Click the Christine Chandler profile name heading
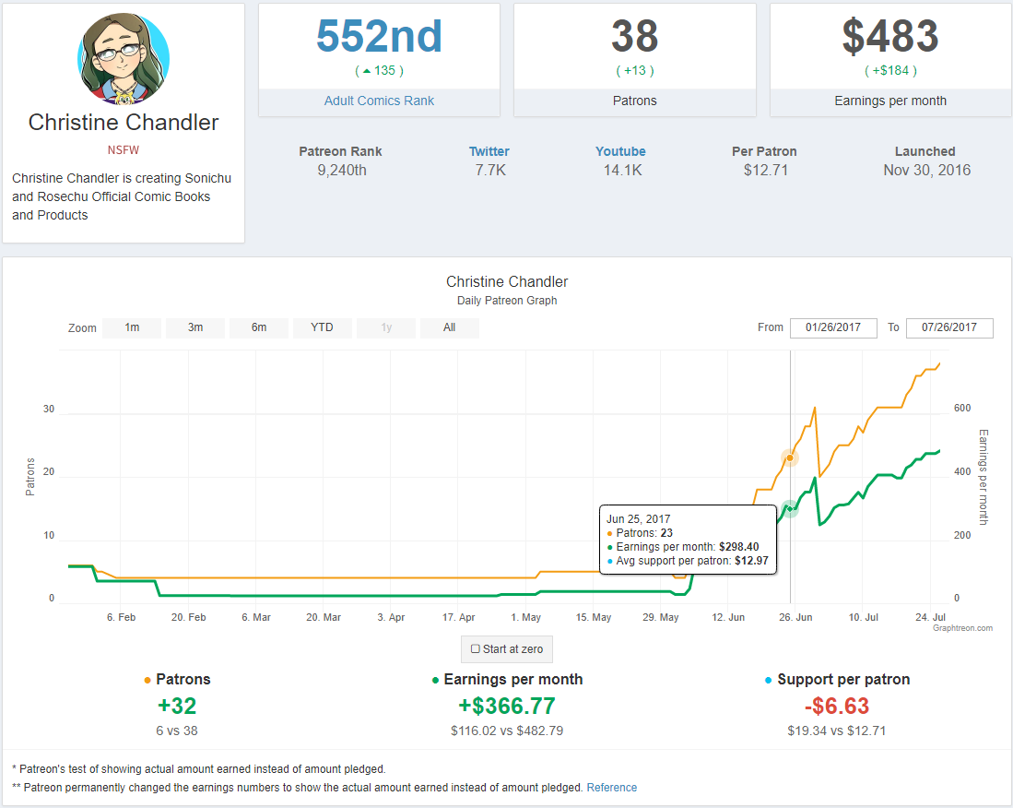 (x=124, y=122)
